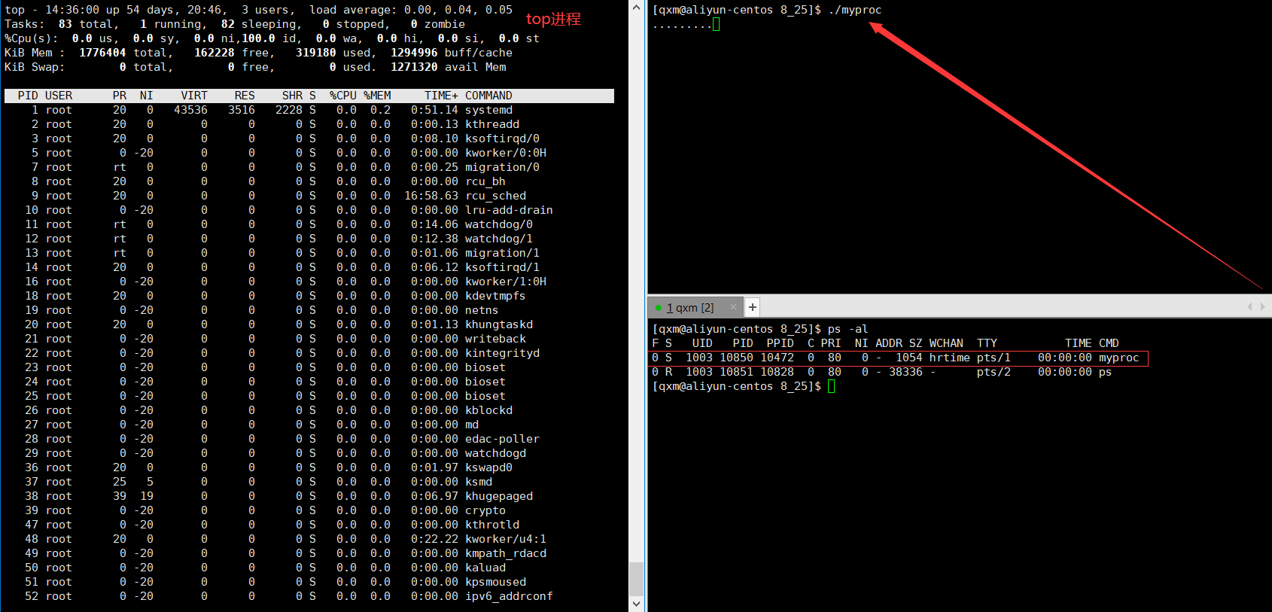Click the rcu_sched process name
Viewport: 1272px width, 612px height.
coord(495,196)
